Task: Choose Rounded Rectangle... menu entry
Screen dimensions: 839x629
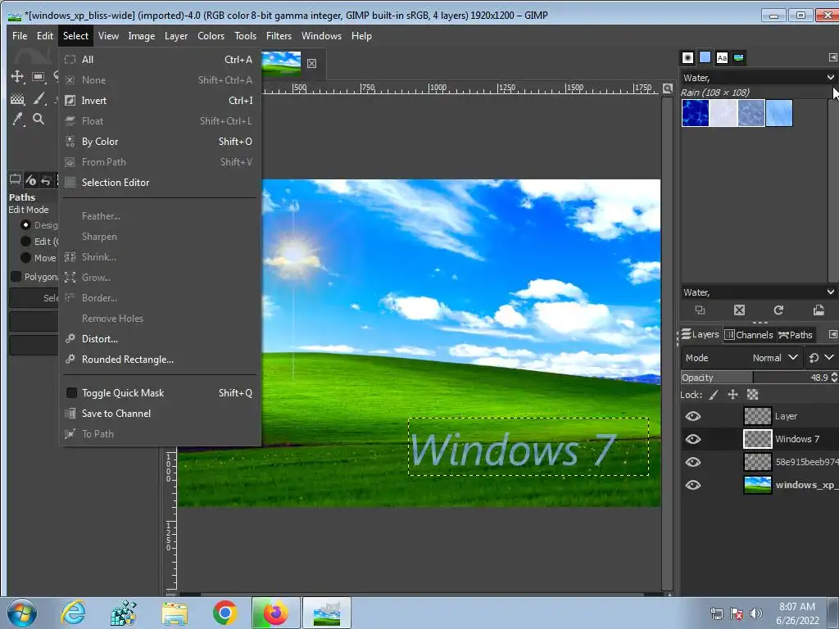Action: (x=159, y=360)
